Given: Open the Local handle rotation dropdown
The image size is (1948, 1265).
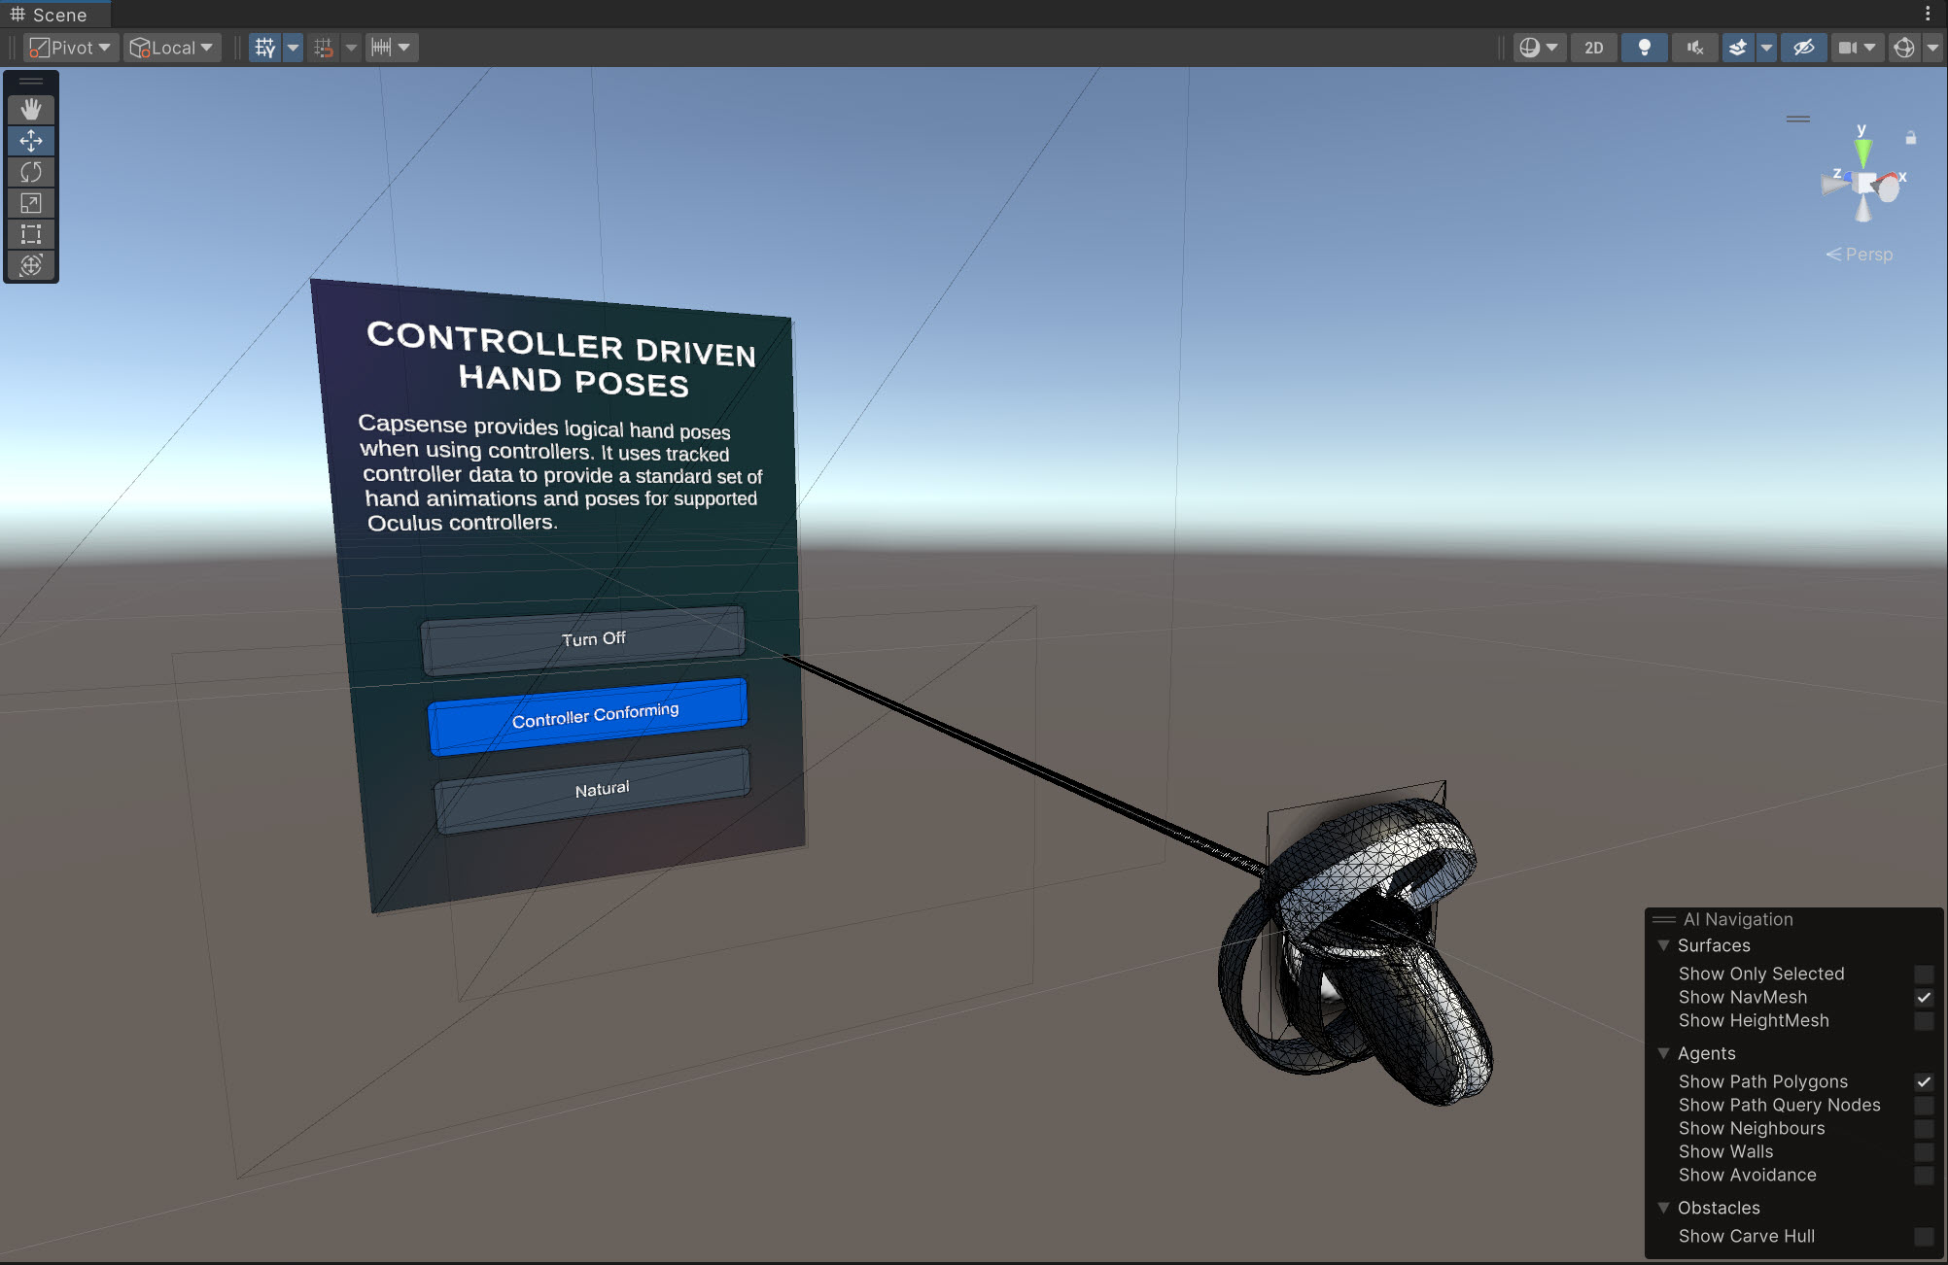Looking at the screenshot, I should [x=171, y=48].
